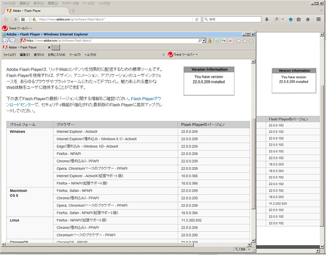The image size is (326, 255).
Task: Open the new IE tab button
Action: click(x=56, y=47)
